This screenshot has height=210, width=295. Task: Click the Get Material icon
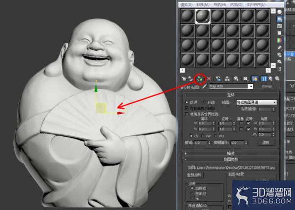pos(183,78)
